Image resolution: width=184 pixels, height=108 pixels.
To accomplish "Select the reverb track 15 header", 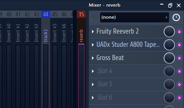I will (81, 14).
